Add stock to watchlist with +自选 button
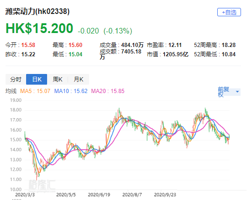 [x=229, y=12]
